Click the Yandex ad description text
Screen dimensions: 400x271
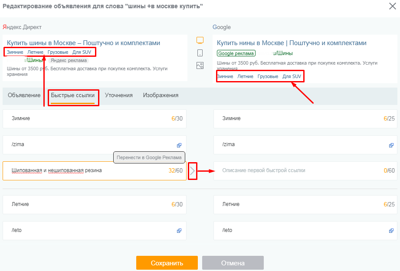[x=87, y=72]
